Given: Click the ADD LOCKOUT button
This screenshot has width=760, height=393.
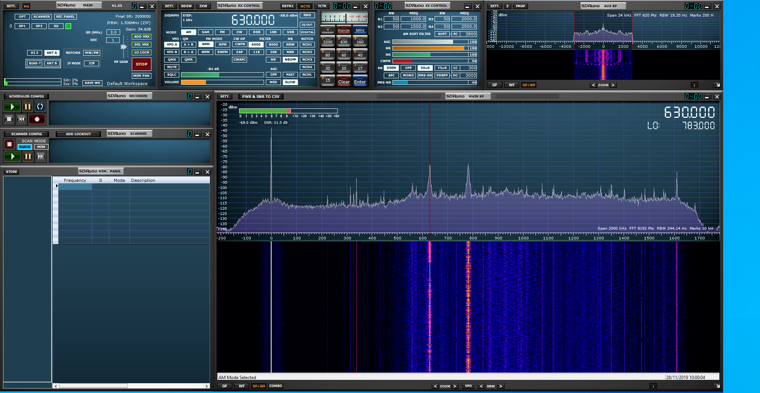Looking at the screenshot, I should tap(78, 134).
